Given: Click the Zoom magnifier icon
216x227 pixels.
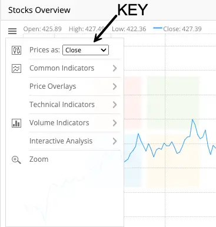Looking at the screenshot, I should point(16,160).
